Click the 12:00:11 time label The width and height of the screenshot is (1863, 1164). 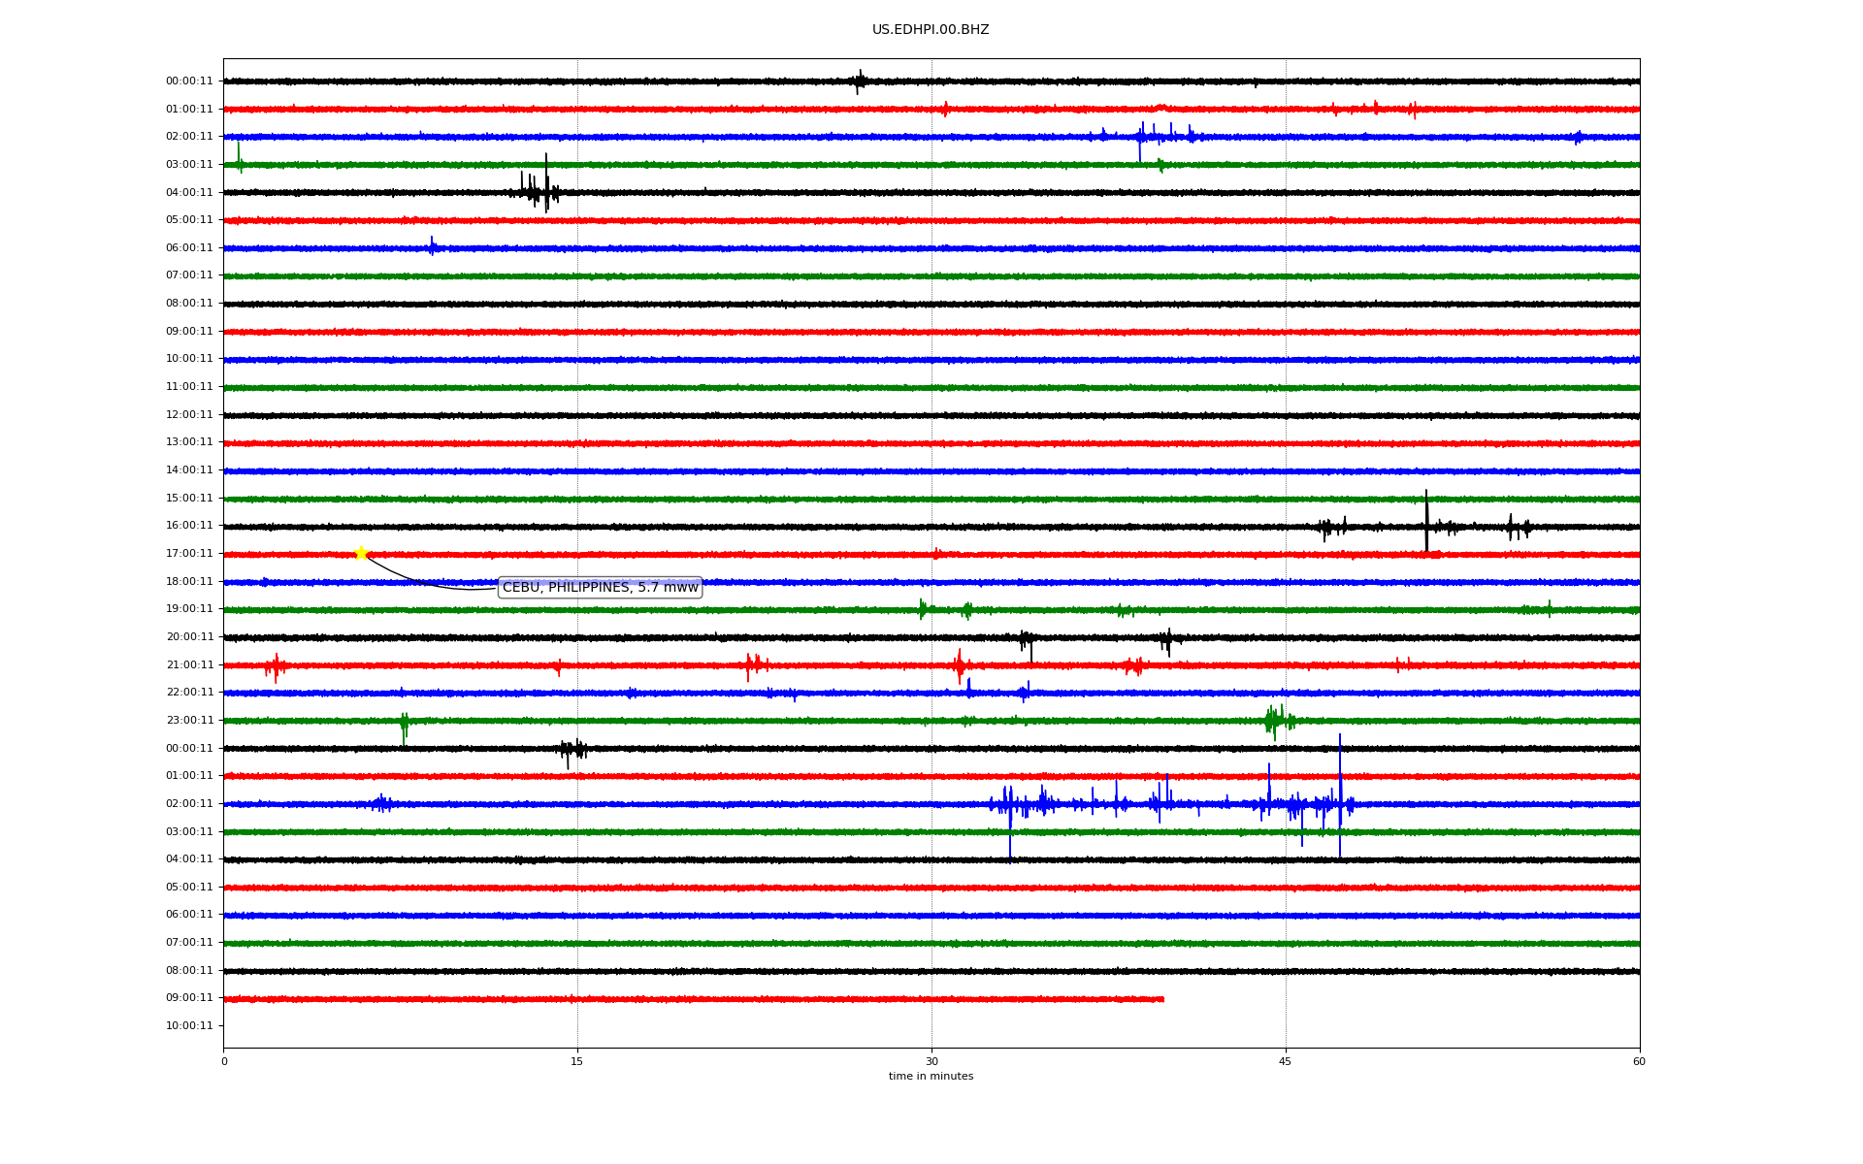pyautogui.click(x=189, y=415)
